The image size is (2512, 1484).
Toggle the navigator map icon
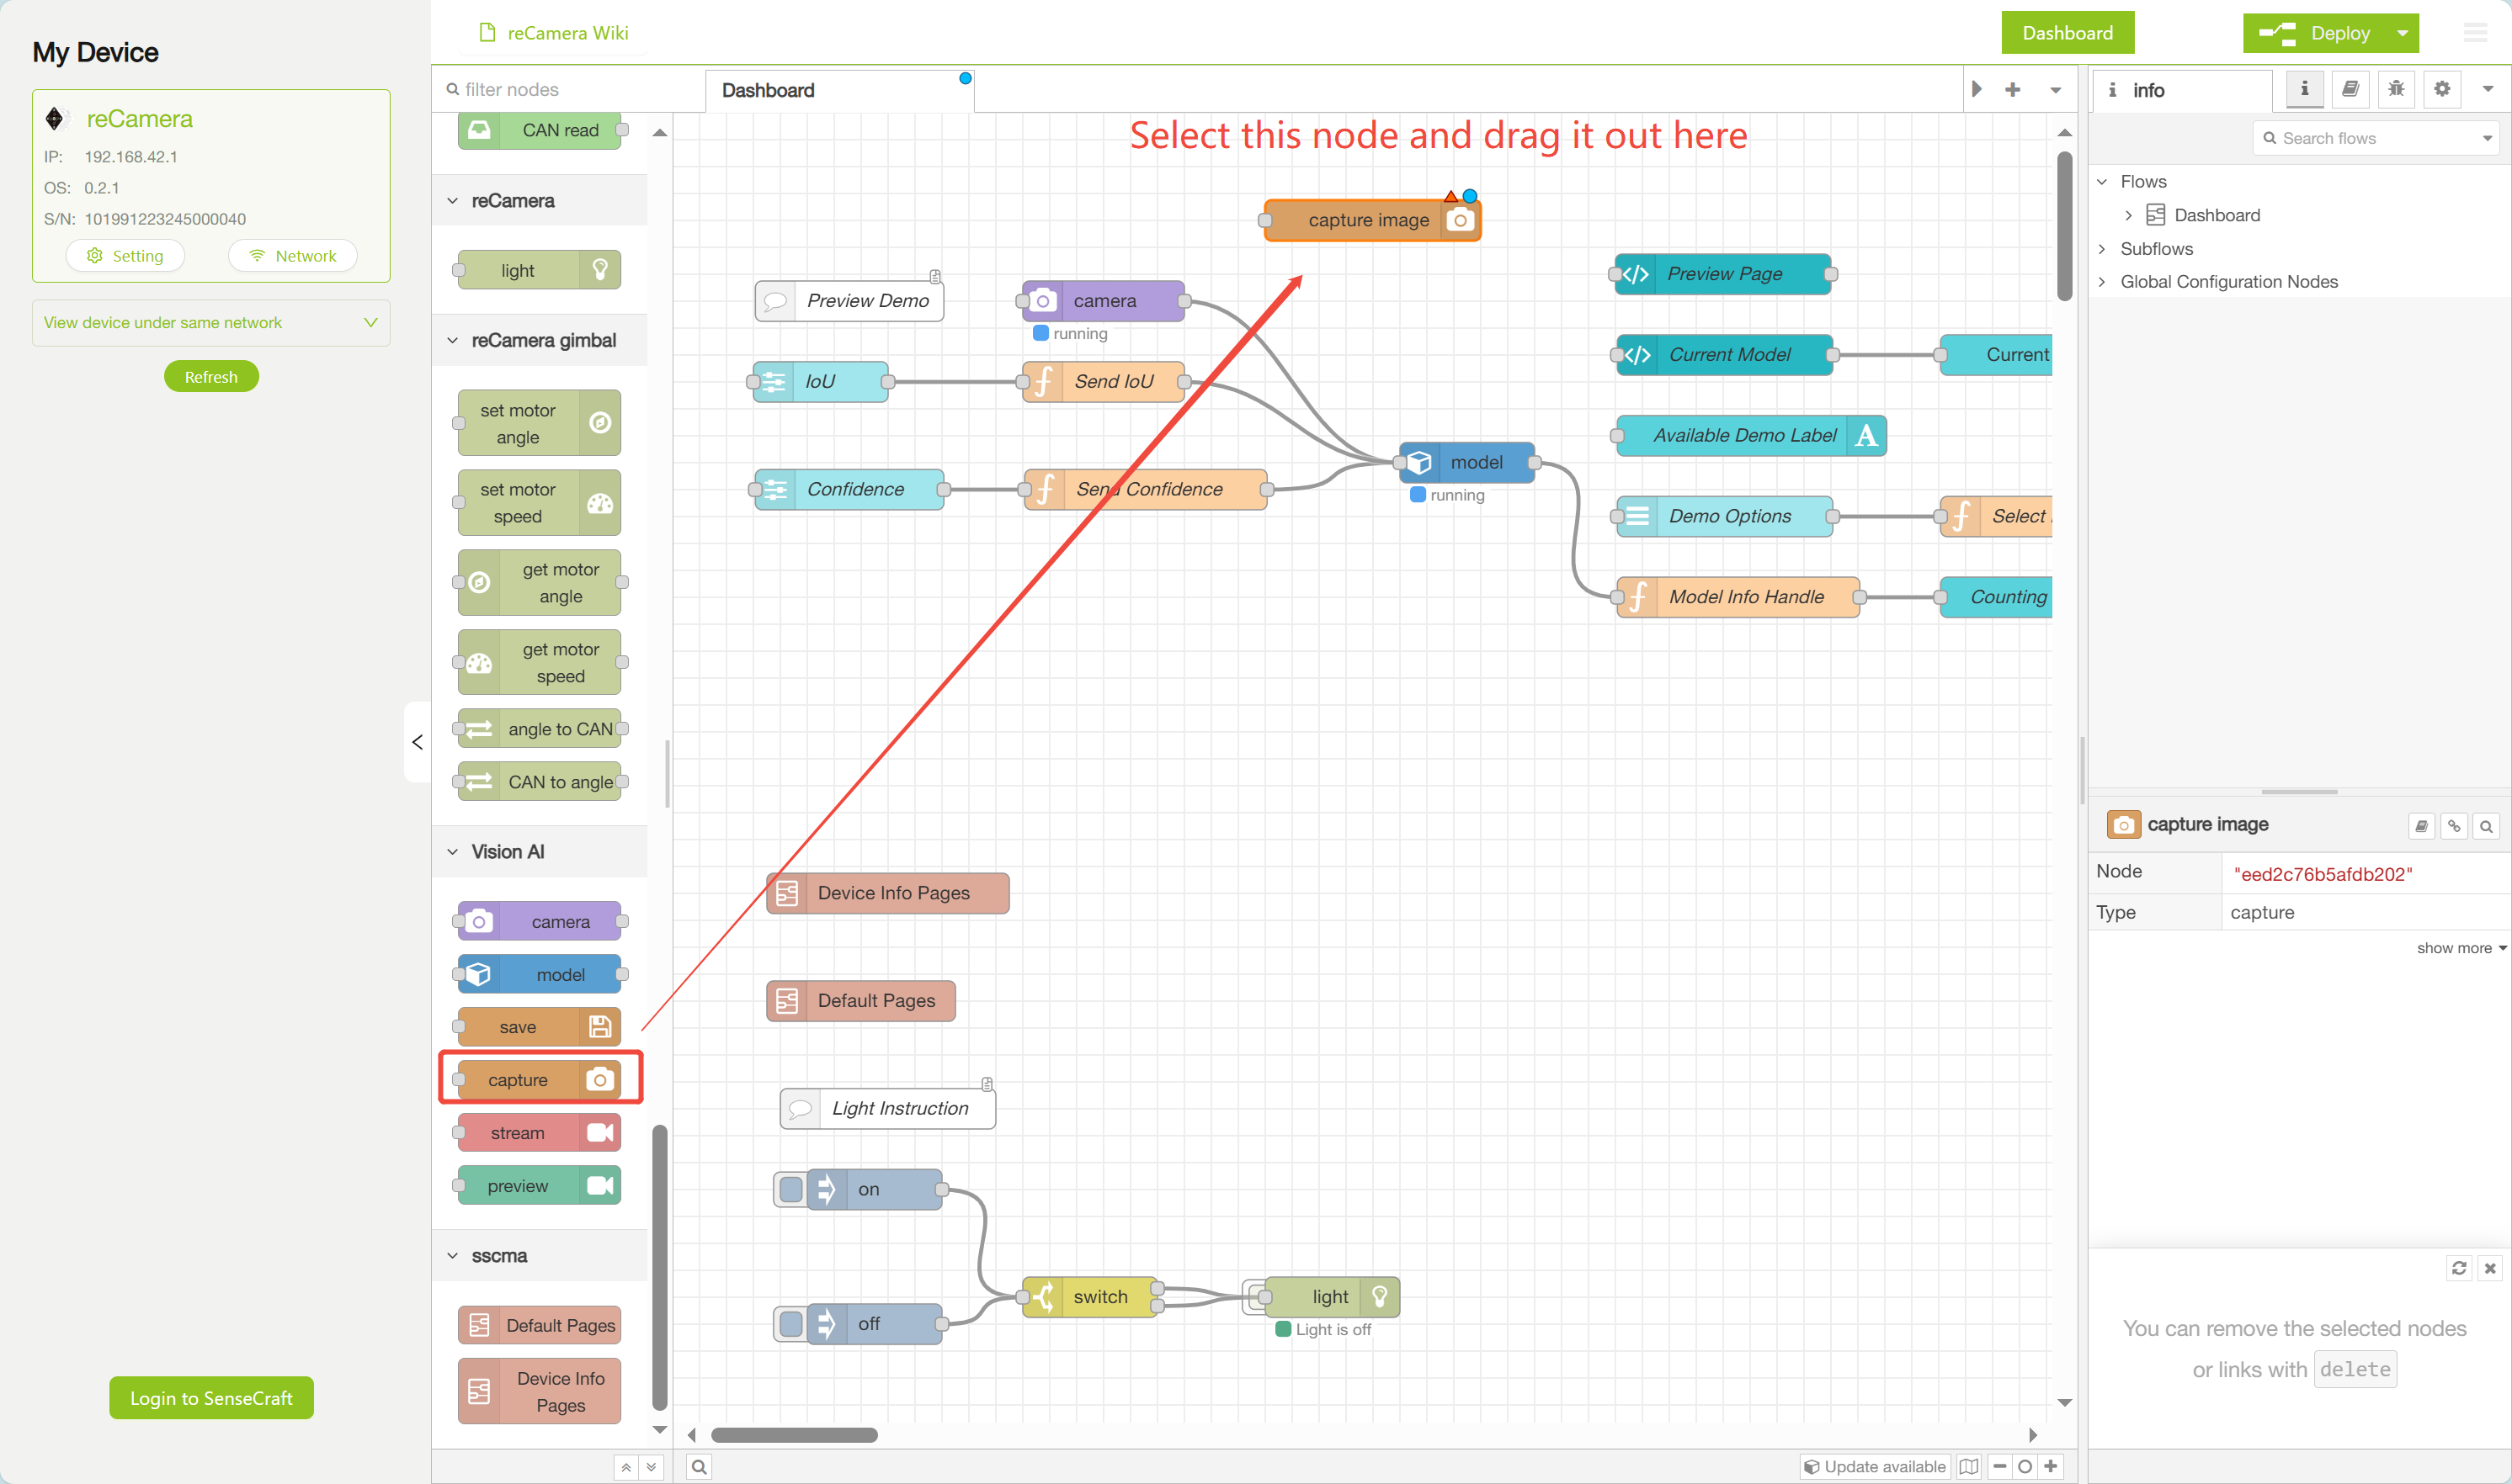click(x=1969, y=1466)
